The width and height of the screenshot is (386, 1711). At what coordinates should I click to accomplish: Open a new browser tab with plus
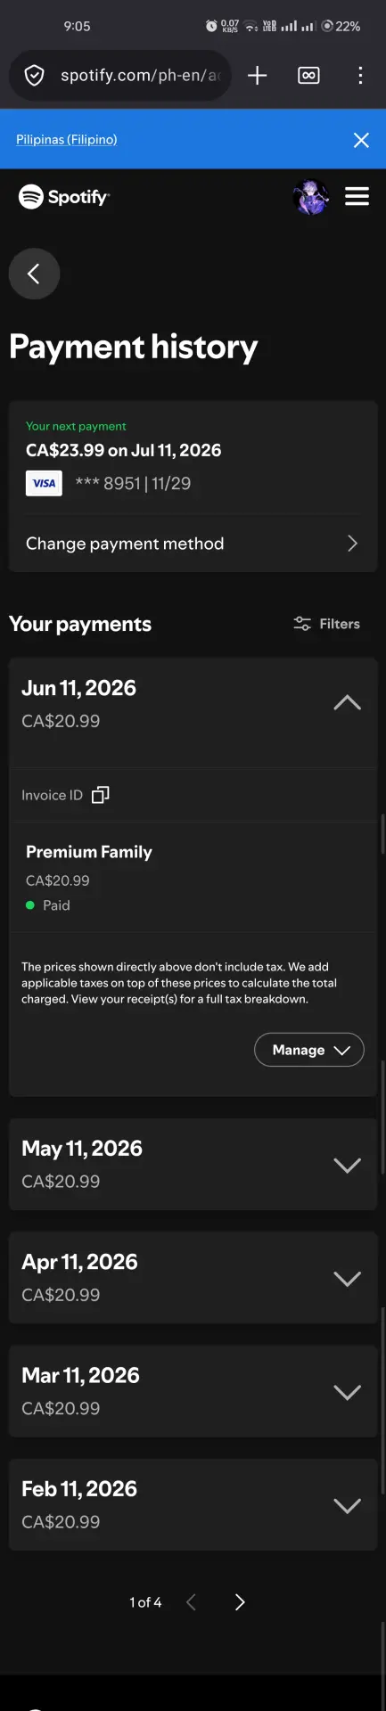(257, 76)
